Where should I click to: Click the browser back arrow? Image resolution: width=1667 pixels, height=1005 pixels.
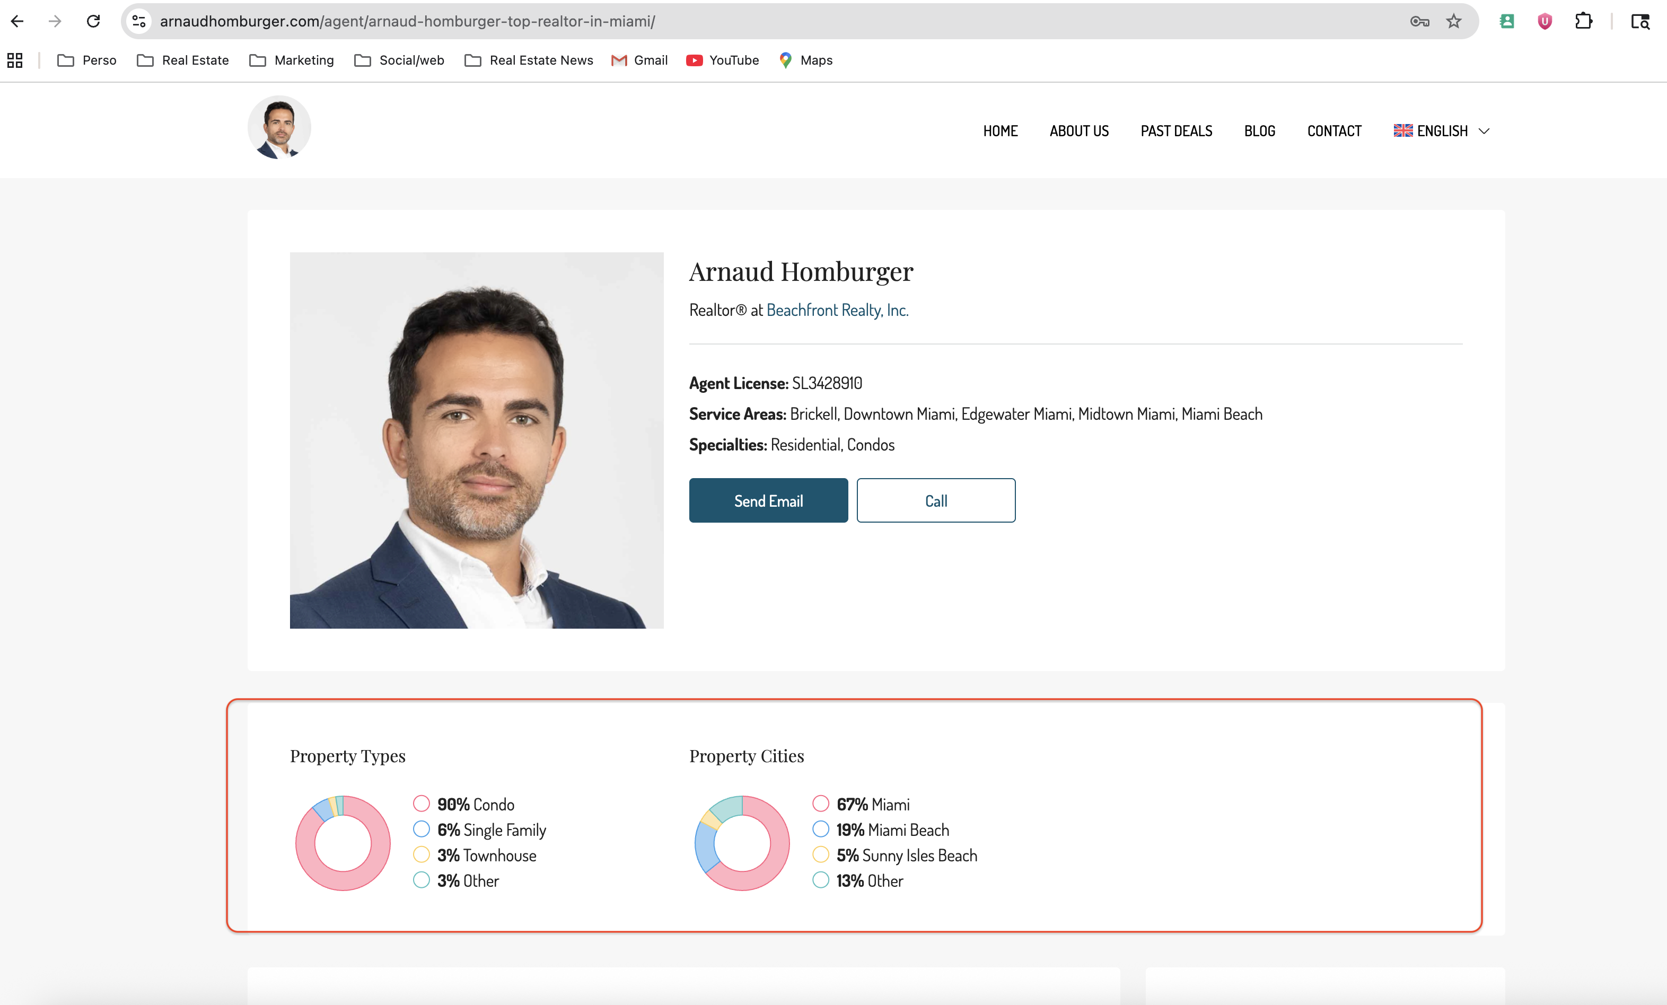(17, 21)
